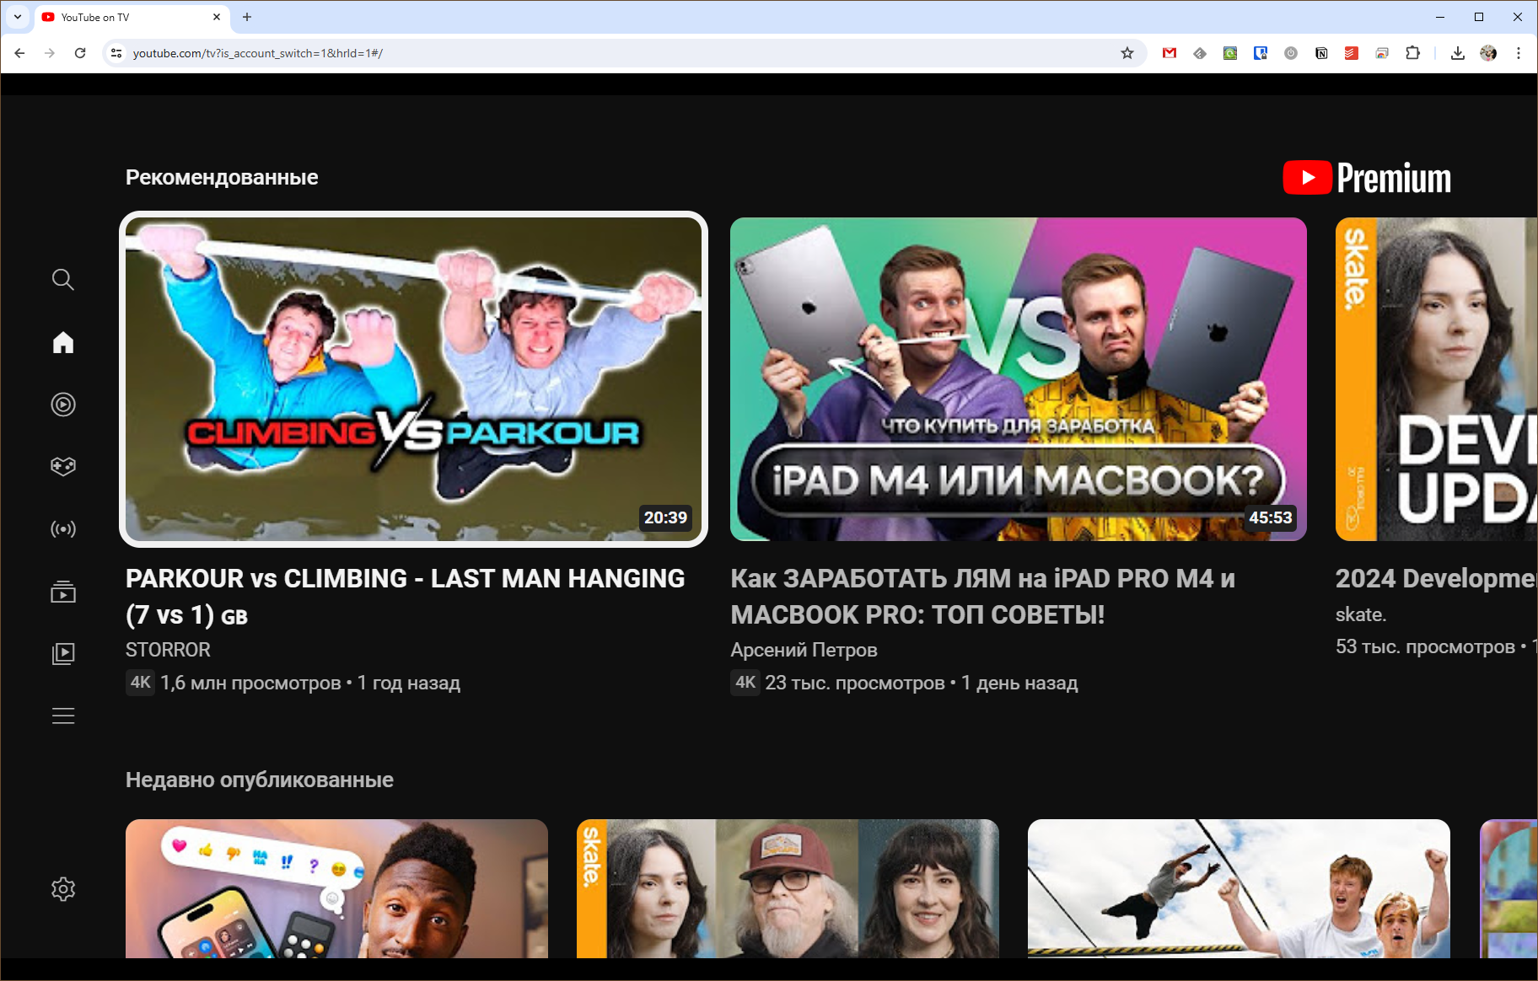Image resolution: width=1538 pixels, height=981 pixels.
Task: Click the YouTube Premium logo
Action: pyautogui.click(x=1367, y=178)
